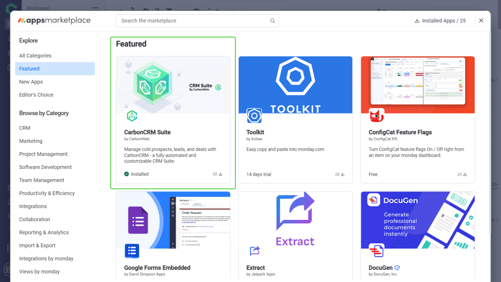Click the CarbonCRM Suite app logo icon
Screen dimensions: 501x282
click(x=132, y=116)
